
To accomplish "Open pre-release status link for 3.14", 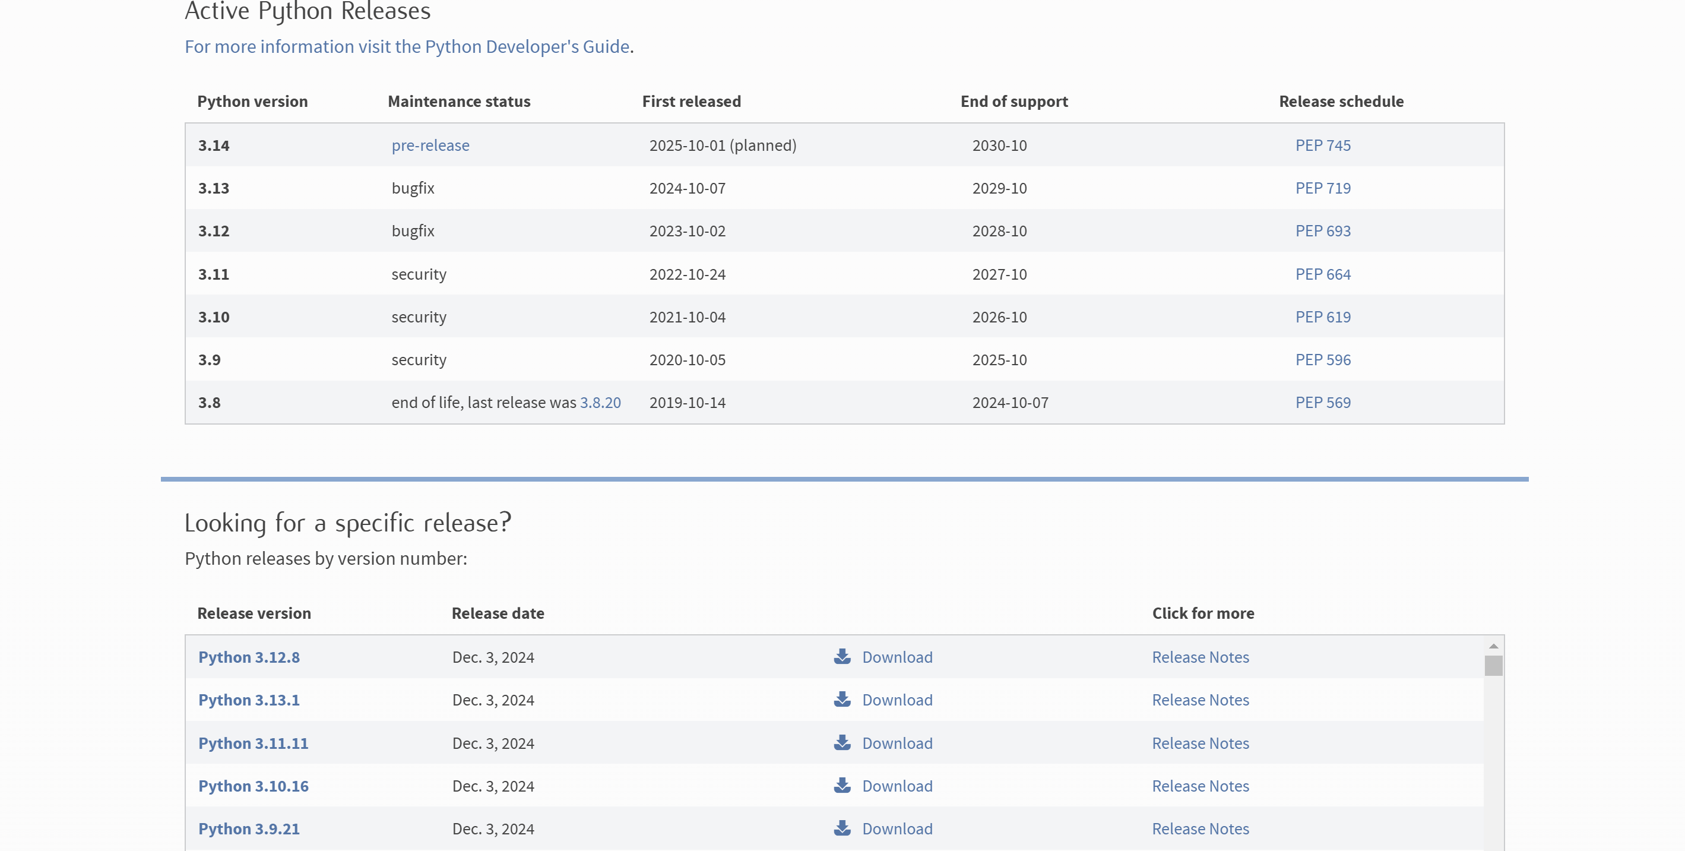I will coord(430,145).
